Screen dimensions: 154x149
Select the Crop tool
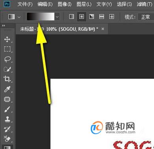(x=7, y=79)
